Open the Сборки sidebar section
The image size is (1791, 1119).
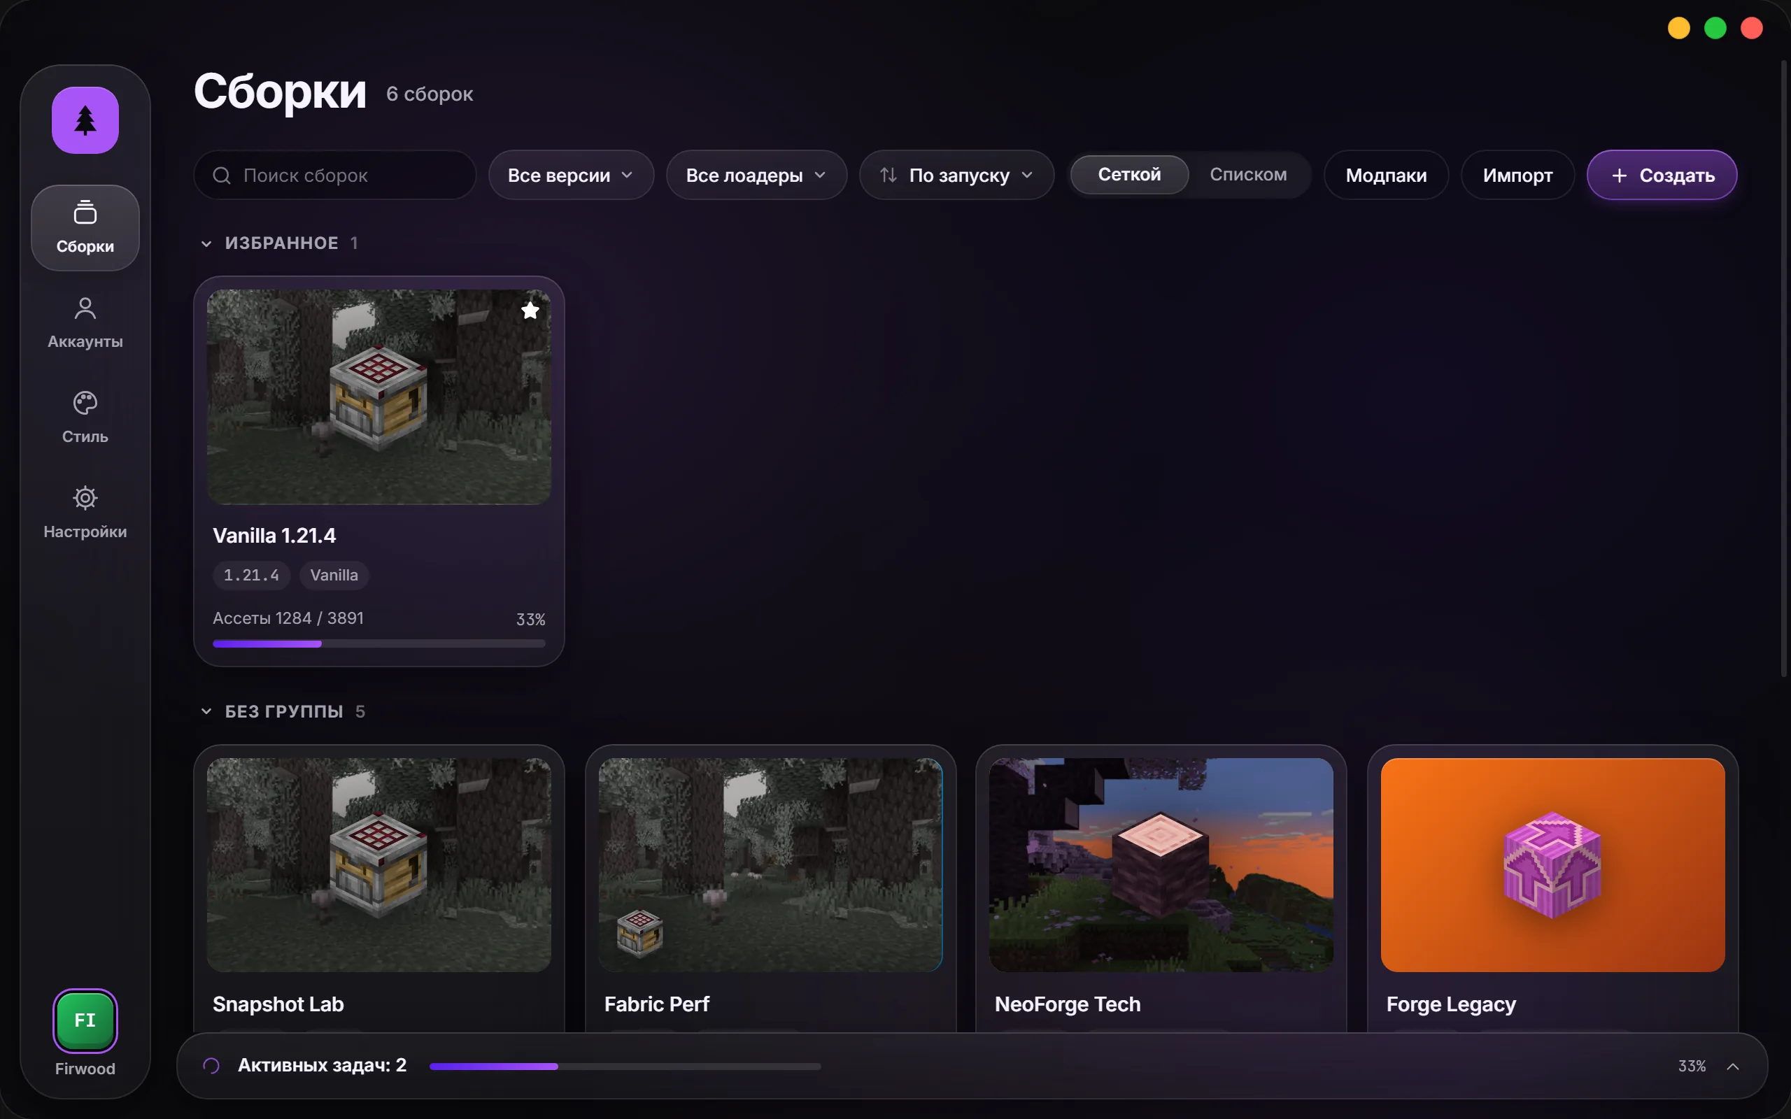[x=85, y=228]
